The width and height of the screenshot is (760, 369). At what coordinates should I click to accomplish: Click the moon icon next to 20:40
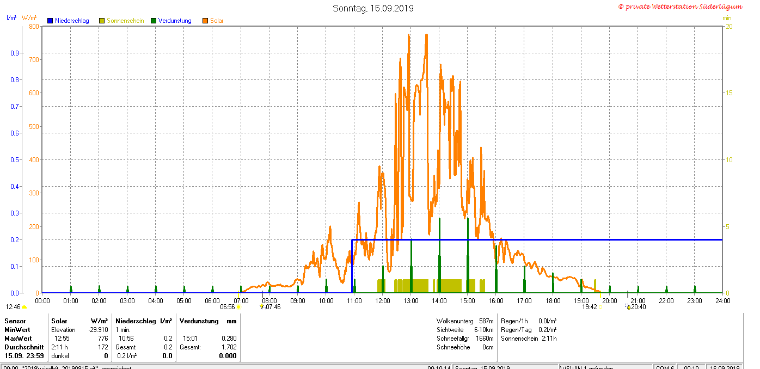click(x=628, y=307)
